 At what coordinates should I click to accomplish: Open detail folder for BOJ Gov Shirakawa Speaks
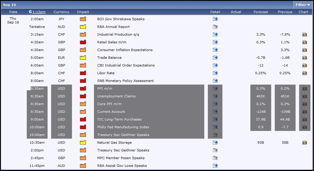[215, 19]
